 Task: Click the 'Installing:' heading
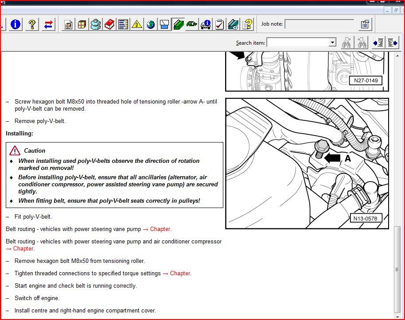[x=19, y=134]
